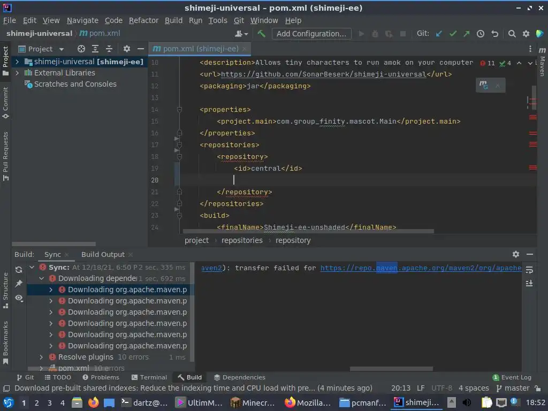Viewport: 548px width, 411px height.
Task: Click the Build project hammer icon
Action: point(261,34)
